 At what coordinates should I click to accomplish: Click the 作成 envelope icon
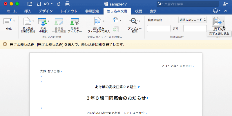tap(8, 21)
